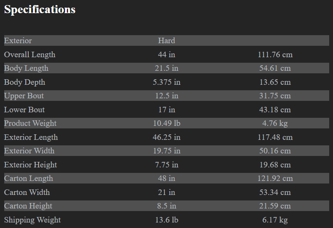Viewport: 333px width, 228px height.
Task: Click the 10.49 lb product weight value
Action: (166, 123)
